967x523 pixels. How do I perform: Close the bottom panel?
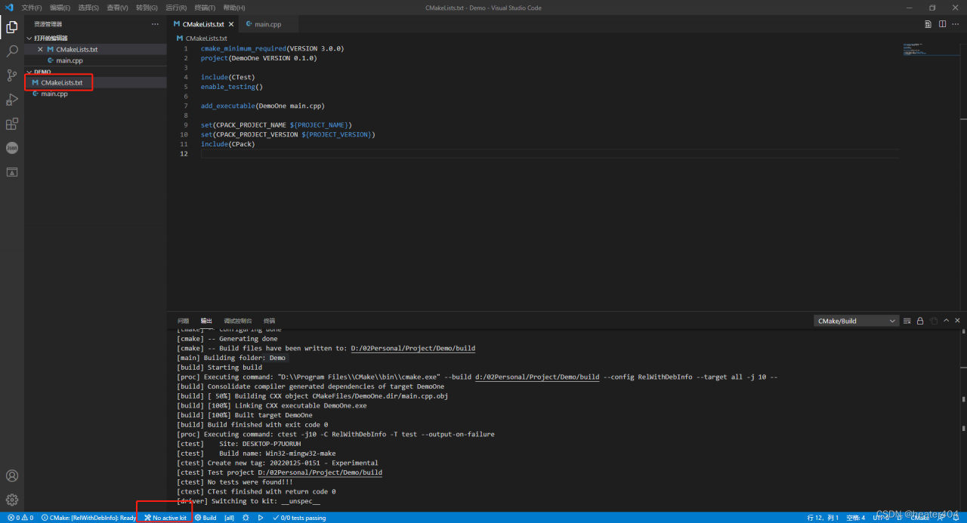[x=959, y=321]
